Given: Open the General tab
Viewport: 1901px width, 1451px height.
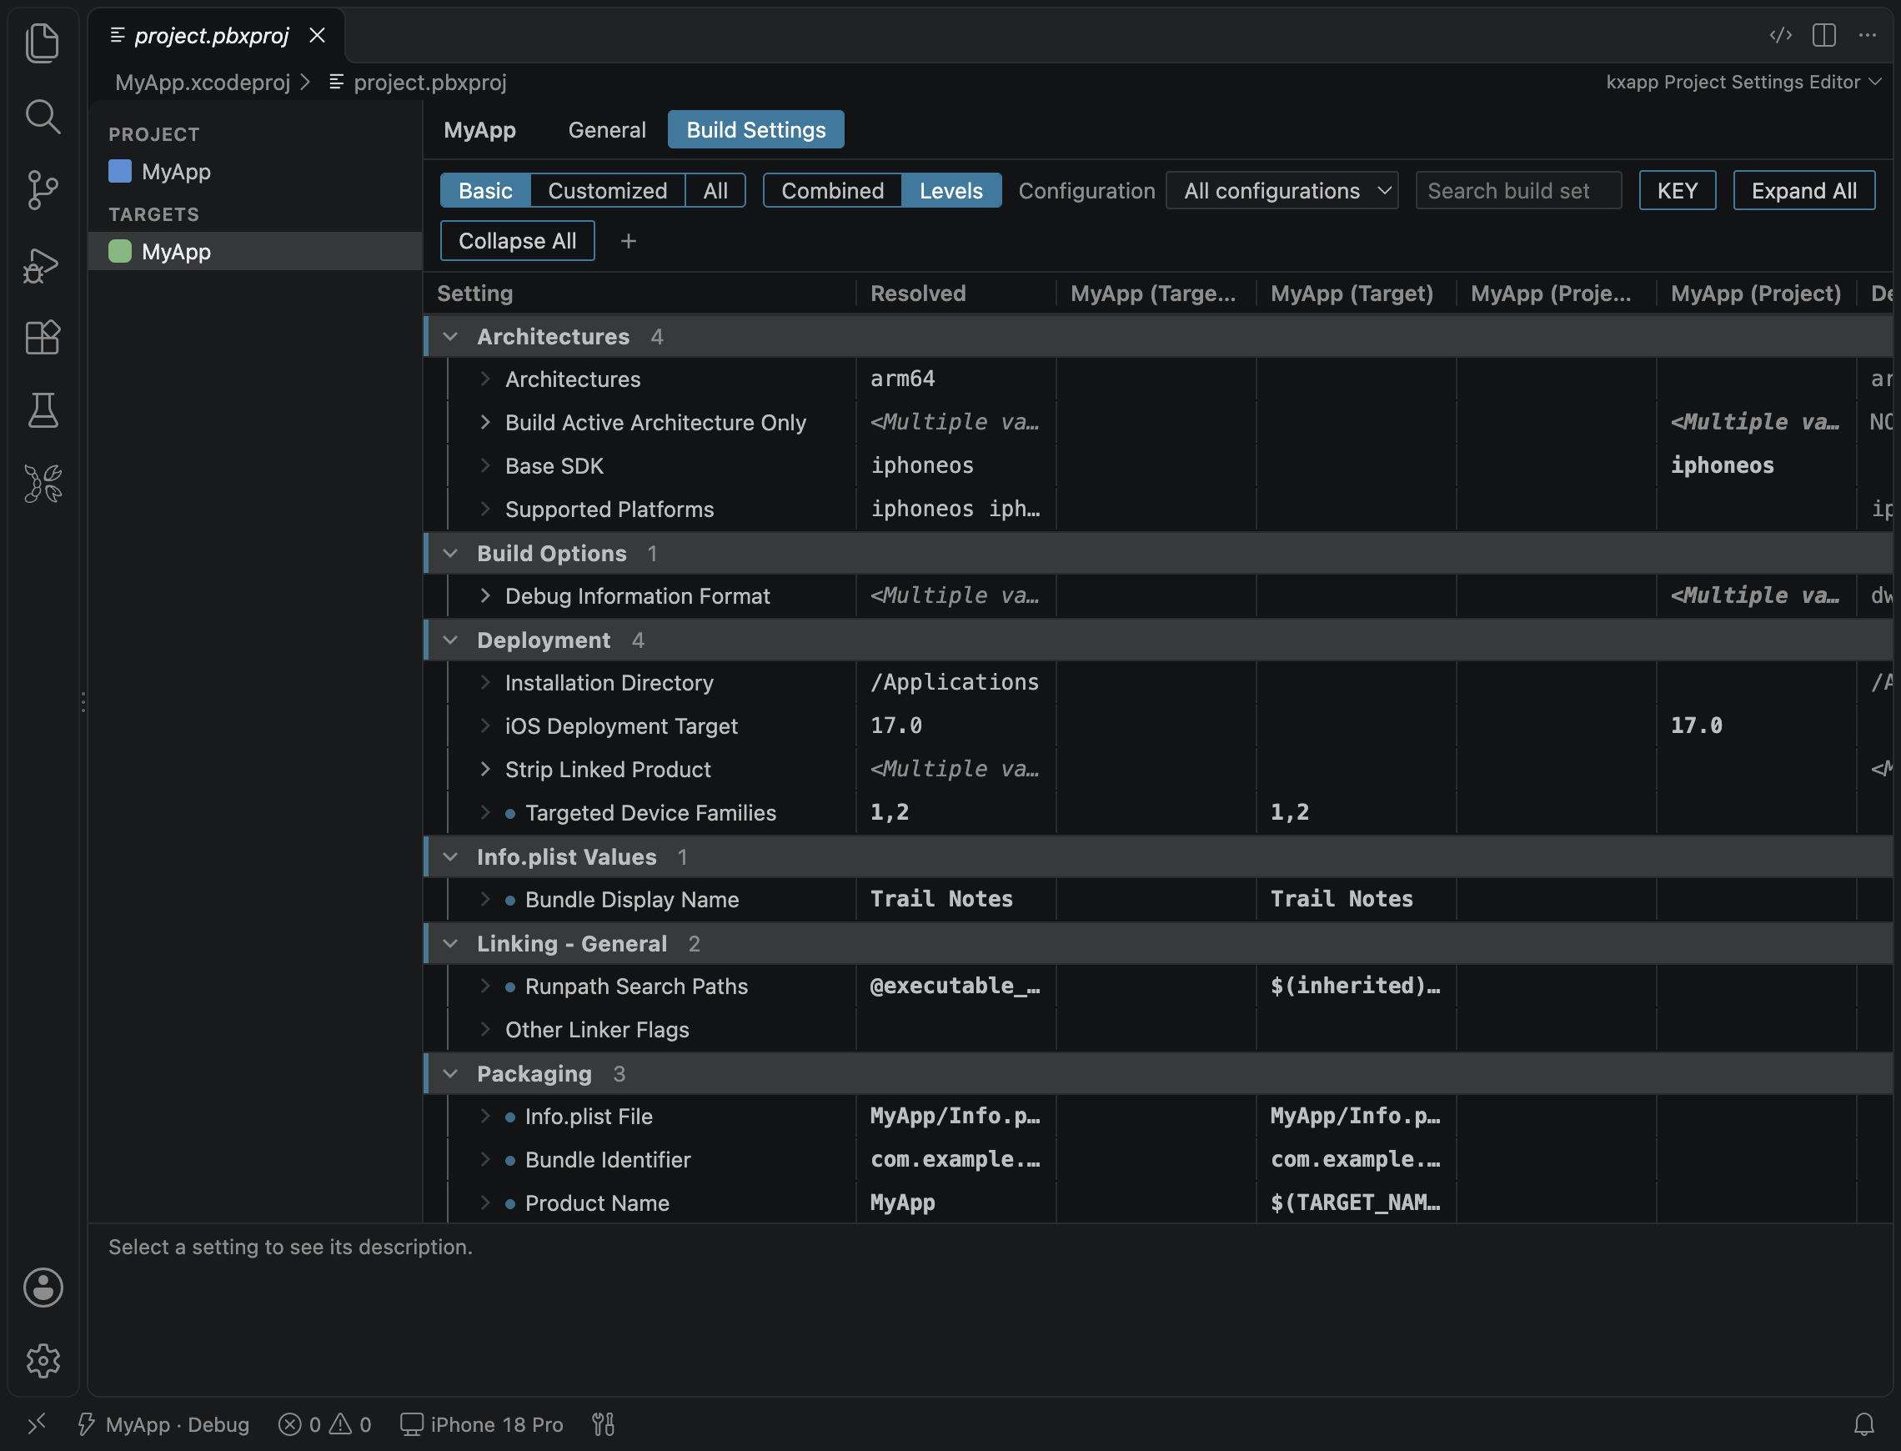Looking at the screenshot, I should coord(607,129).
